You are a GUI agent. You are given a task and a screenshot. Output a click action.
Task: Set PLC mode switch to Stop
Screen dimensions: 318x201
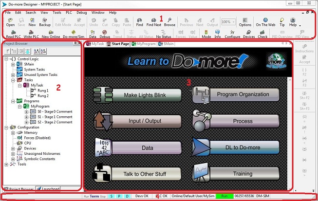(x=102, y=196)
